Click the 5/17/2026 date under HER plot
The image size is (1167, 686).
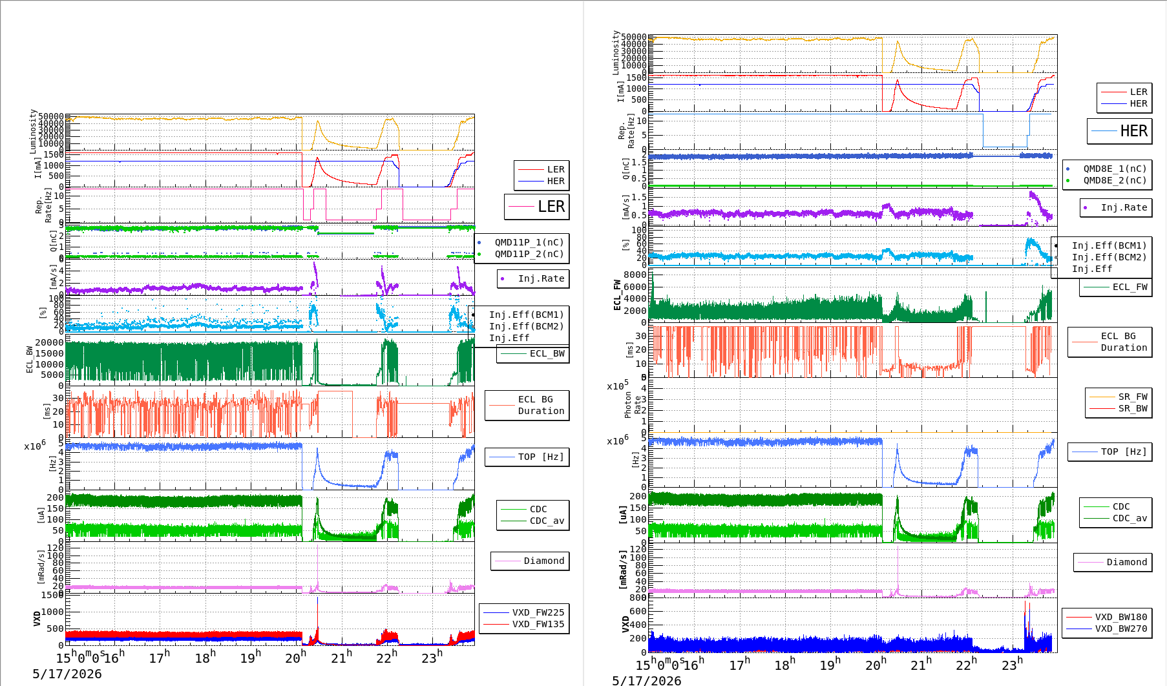pos(647,680)
